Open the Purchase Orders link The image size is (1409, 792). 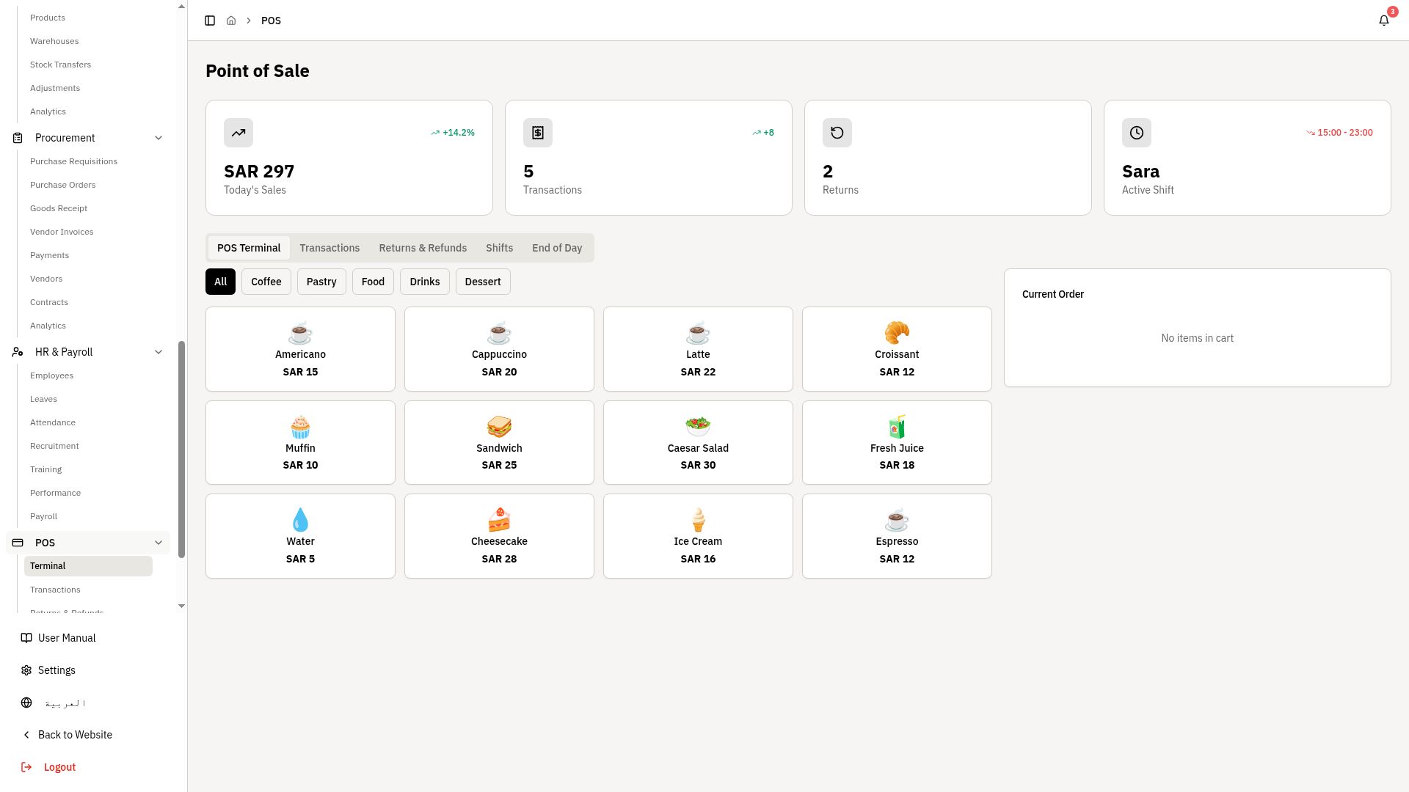(x=63, y=185)
